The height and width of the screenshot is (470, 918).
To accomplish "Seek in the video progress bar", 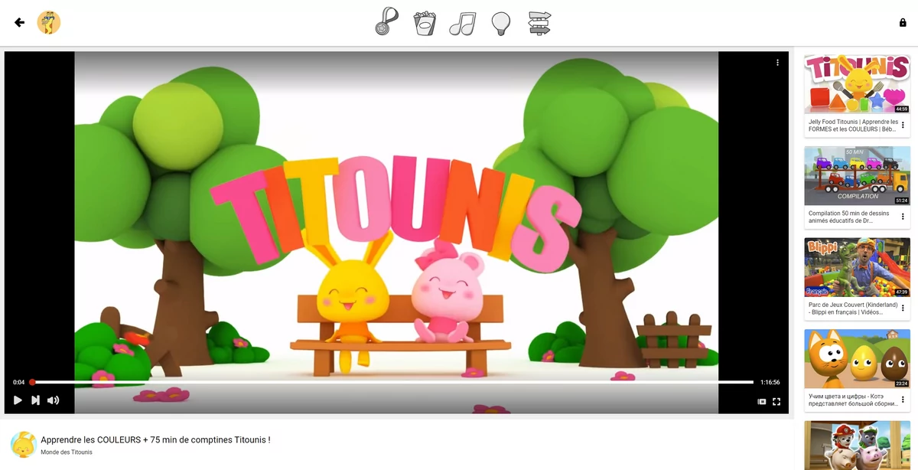I will (392, 382).
